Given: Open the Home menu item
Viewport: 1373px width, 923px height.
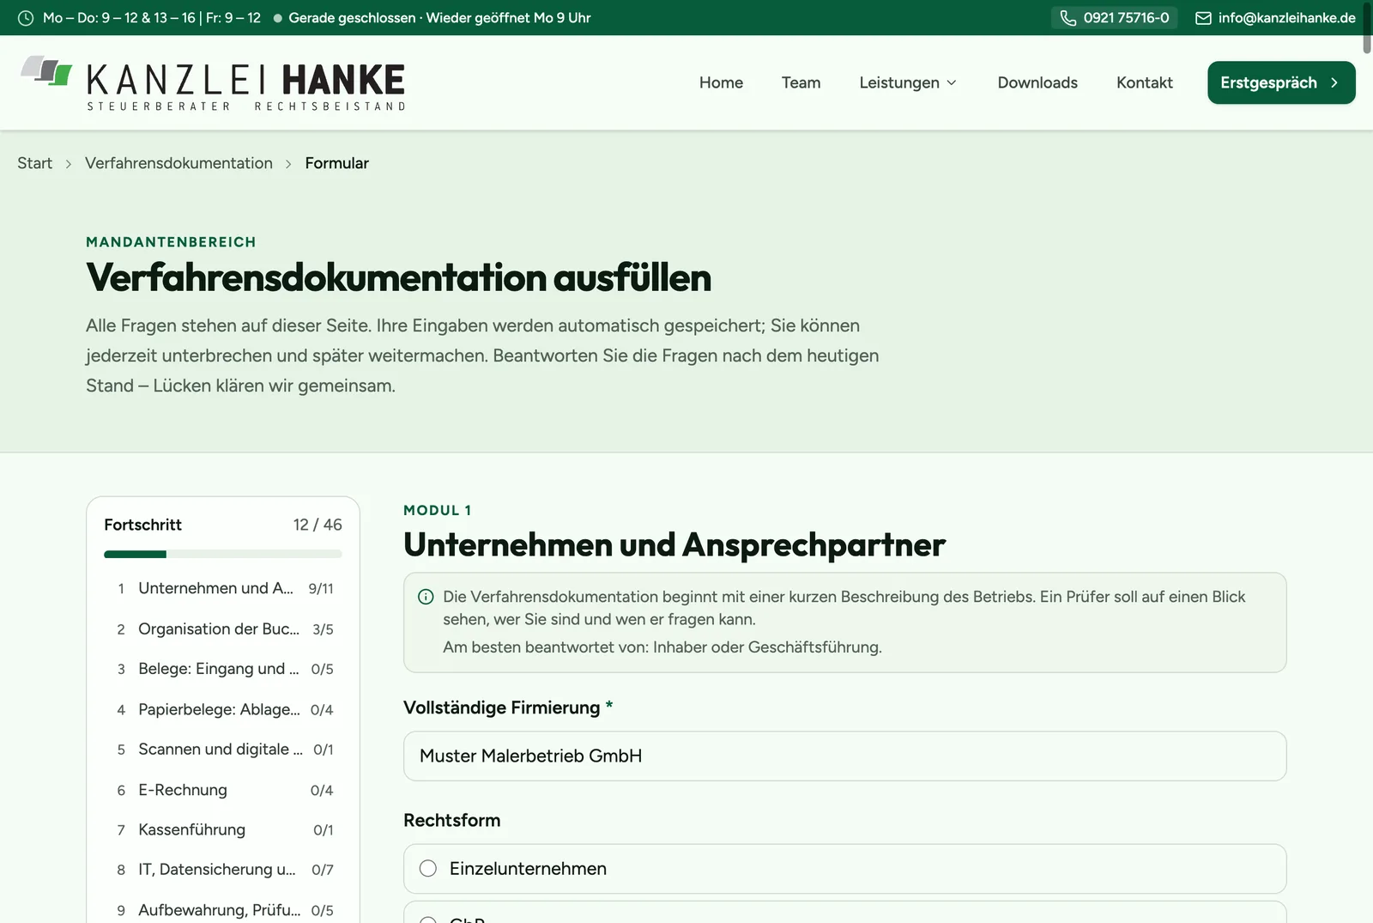Looking at the screenshot, I should [x=721, y=83].
